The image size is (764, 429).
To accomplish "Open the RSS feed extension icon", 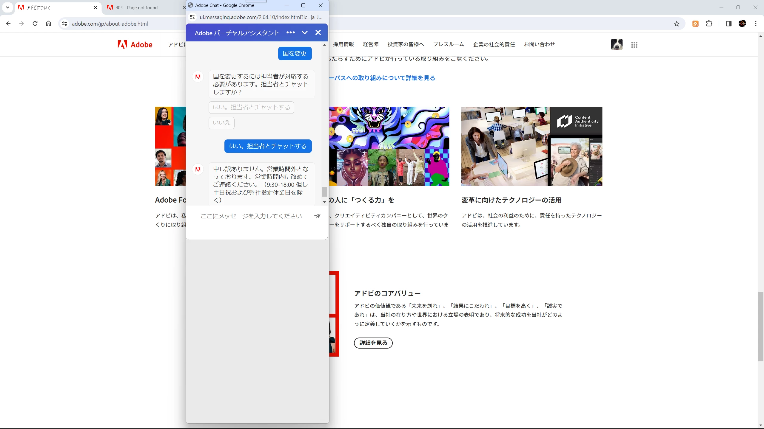I will (x=695, y=24).
